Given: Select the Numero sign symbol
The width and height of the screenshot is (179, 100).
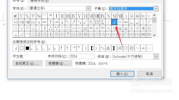Looking at the screenshot, I should 39,16.
